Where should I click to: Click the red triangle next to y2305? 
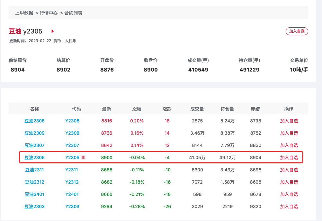pyautogui.click(x=53, y=31)
